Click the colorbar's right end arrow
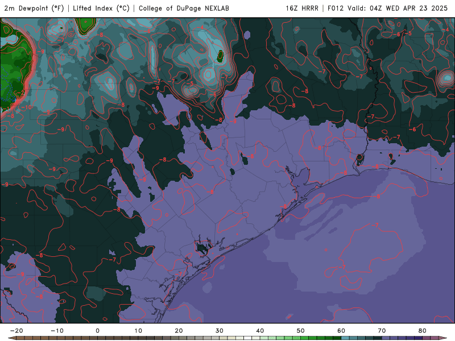This screenshot has height=341, width=455. point(443,338)
